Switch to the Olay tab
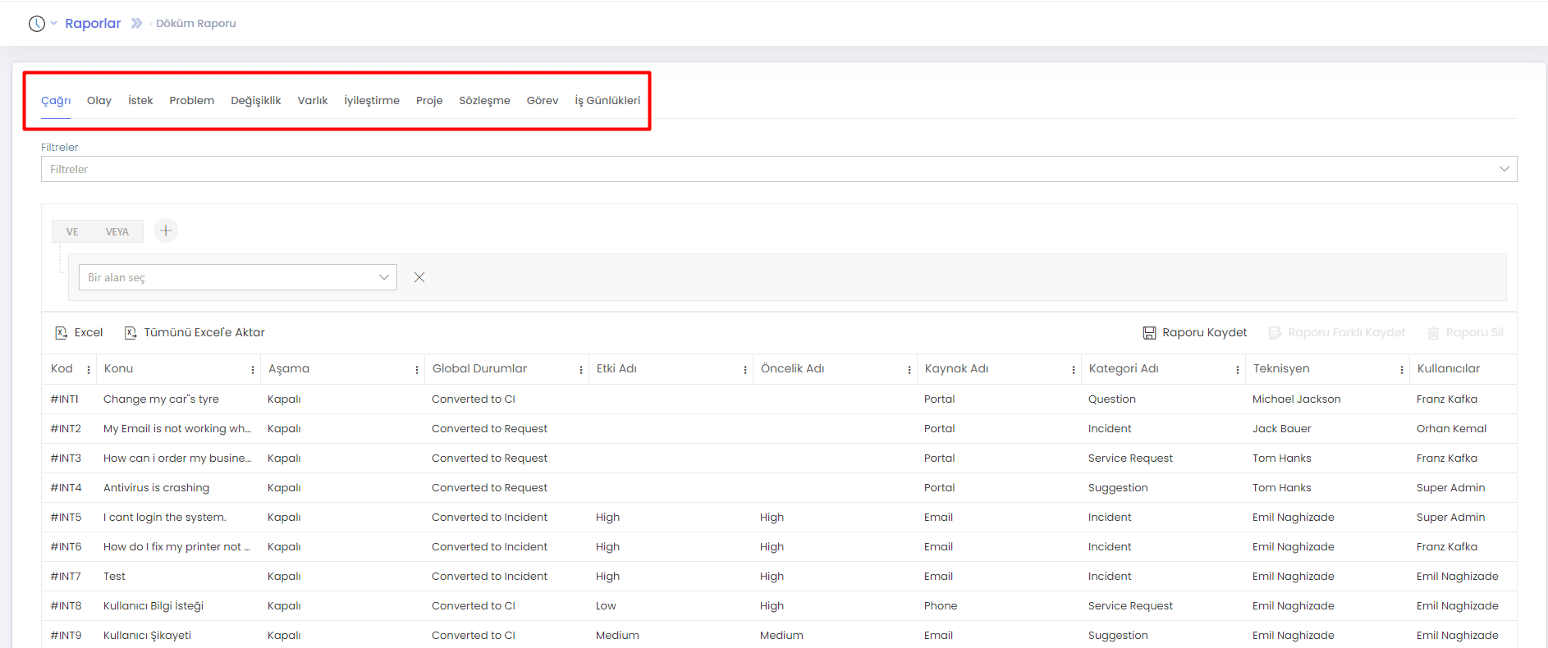This screenshot has width=1548, height=648. point(99,101)
